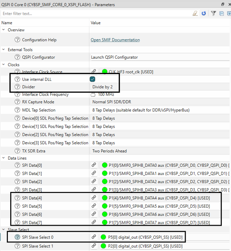The width and height of the screenshot is (231, 251).
Task: Open SMIF Documentation link
Action: point(115,40)
